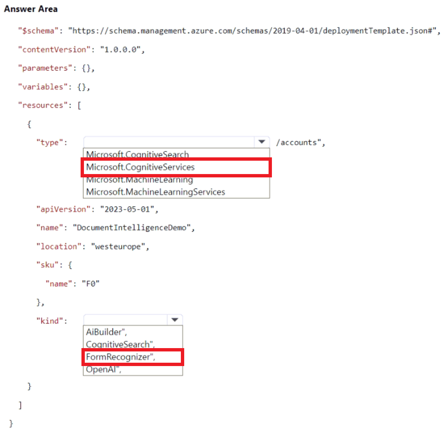Click the sku name value F0
Viewport: 444px width, 432px height.
click(90, 283)
